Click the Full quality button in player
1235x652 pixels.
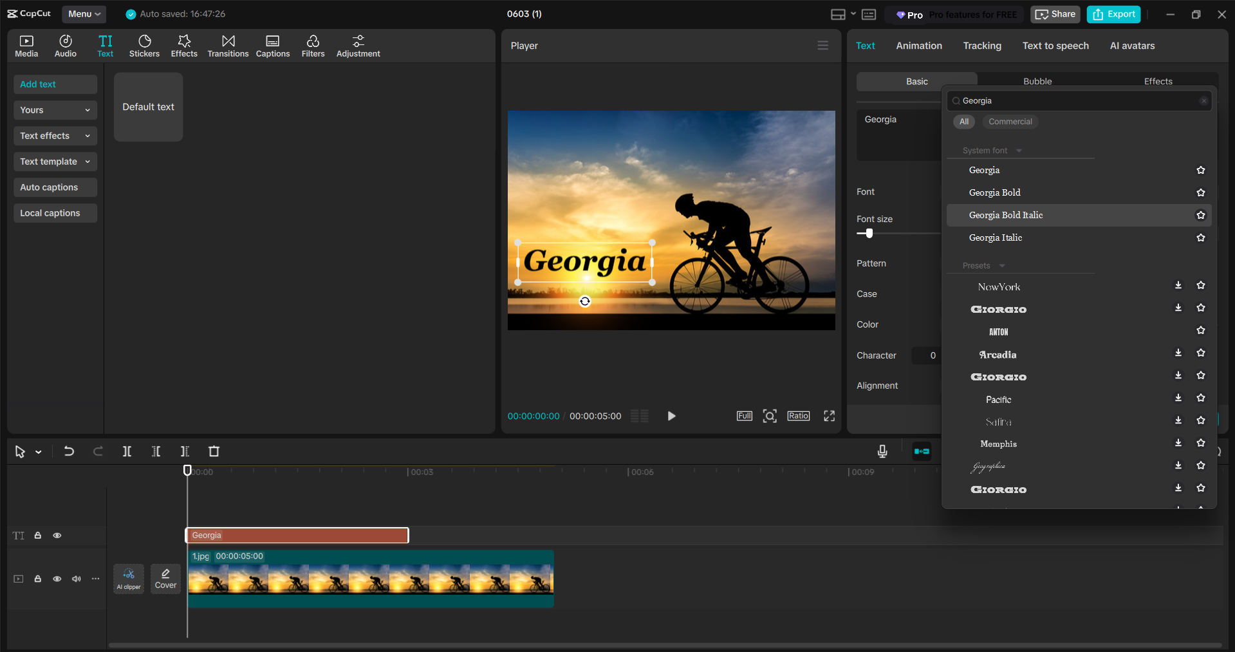point(745,416)
